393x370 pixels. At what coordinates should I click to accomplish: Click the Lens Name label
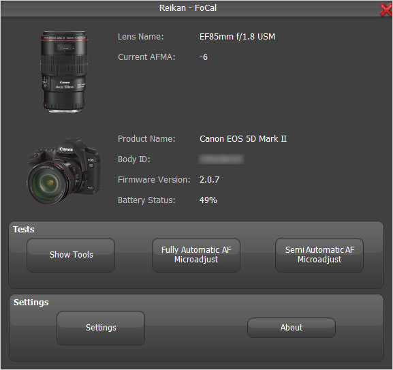pyautogui.click(x=140, y=37)
